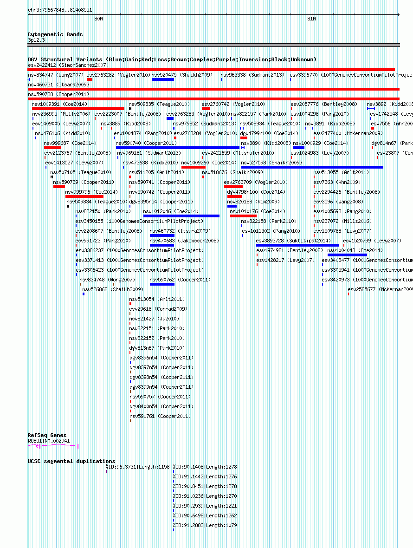Click the UCSC segmental duplications track title

(x=71, y=461)
